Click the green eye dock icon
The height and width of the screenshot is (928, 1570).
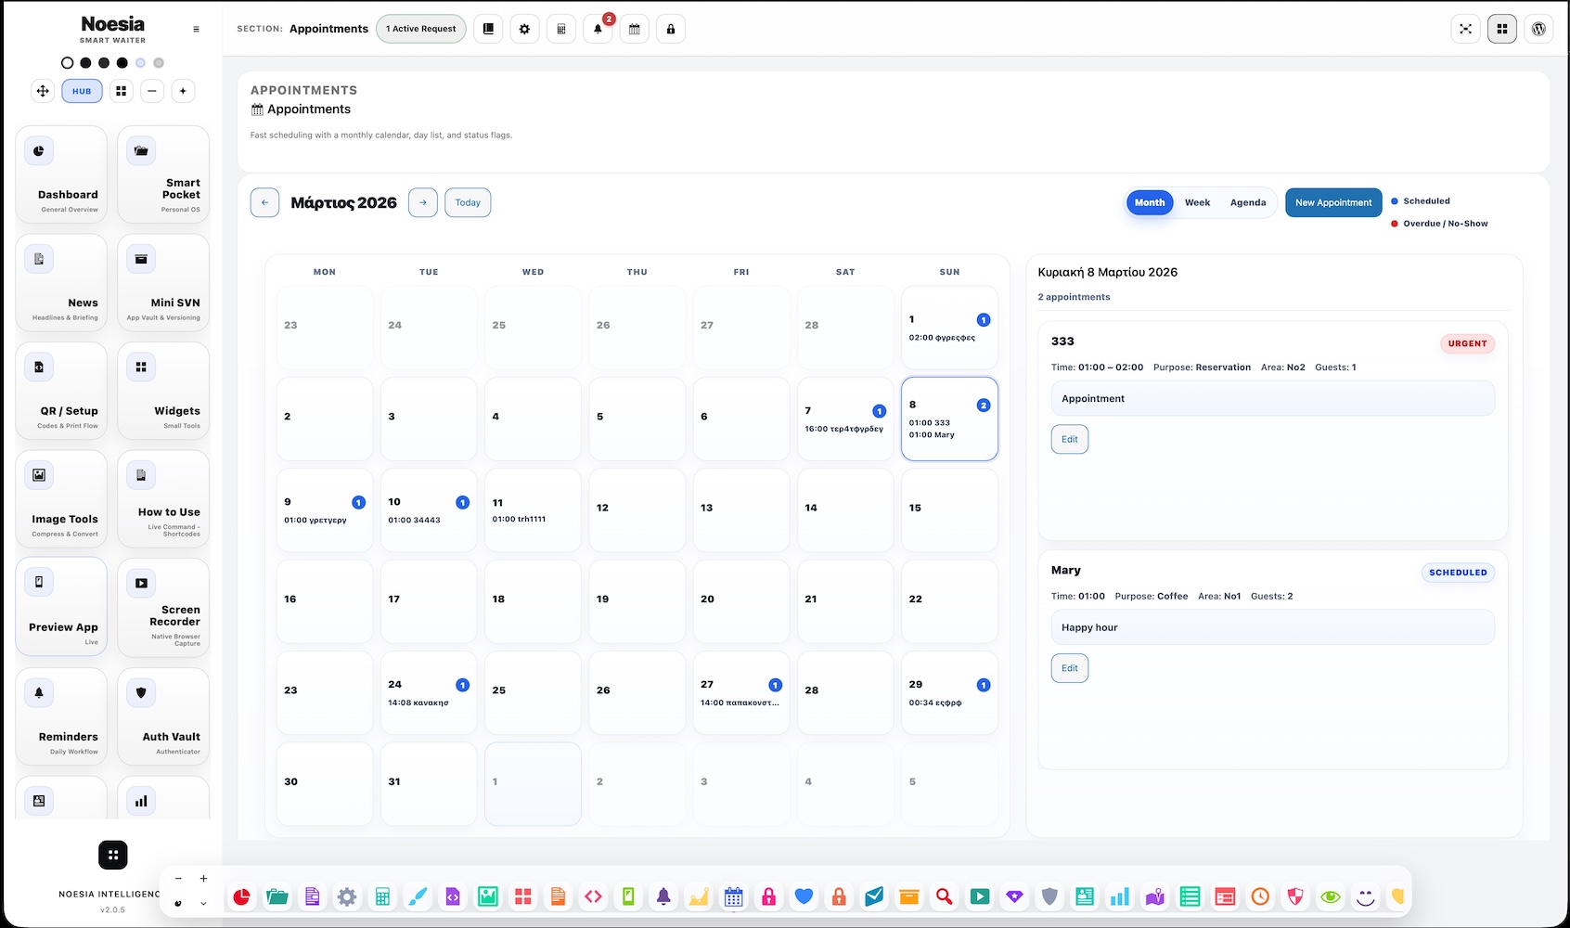pyautogui.click(x=1331, y=896)
